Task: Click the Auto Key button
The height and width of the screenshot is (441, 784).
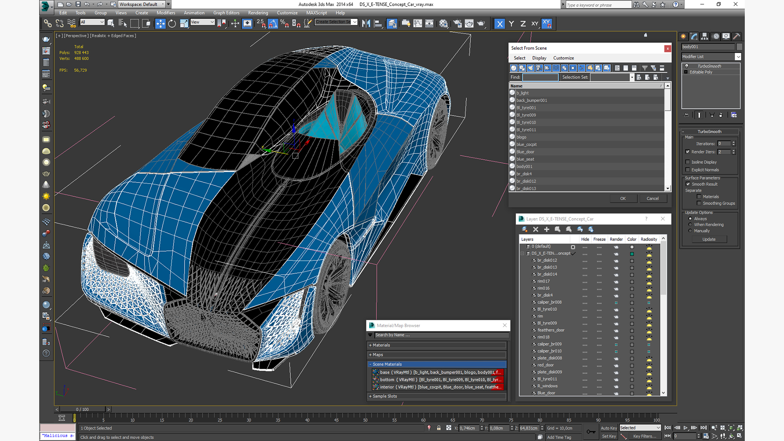Action: pos(609,428)
